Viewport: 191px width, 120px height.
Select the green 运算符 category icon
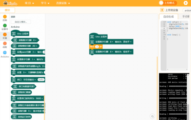(x=5, y=26)
